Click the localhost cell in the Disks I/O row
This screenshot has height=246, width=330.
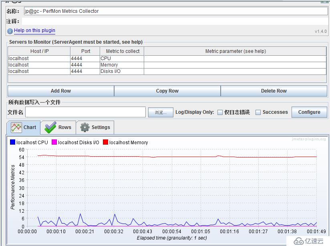(x=39, y=71)
